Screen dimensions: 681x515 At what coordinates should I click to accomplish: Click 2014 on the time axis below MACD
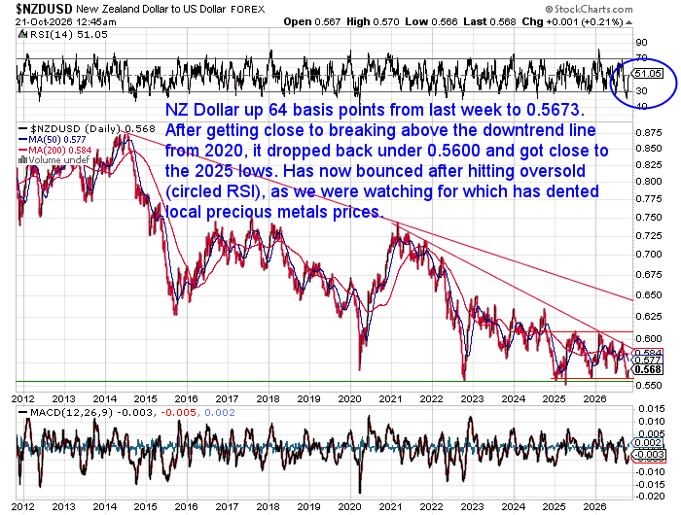105,507
